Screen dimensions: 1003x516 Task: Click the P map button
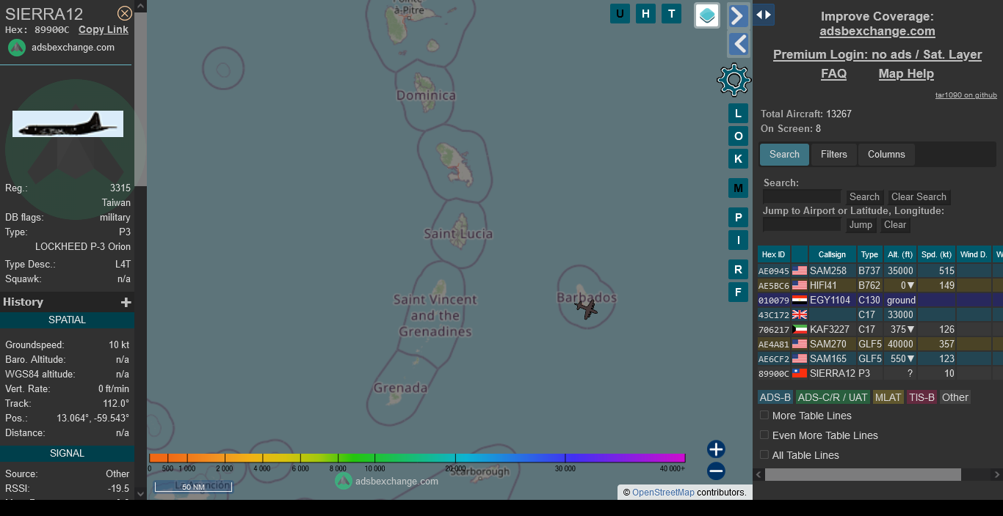[x=739, y=218]
